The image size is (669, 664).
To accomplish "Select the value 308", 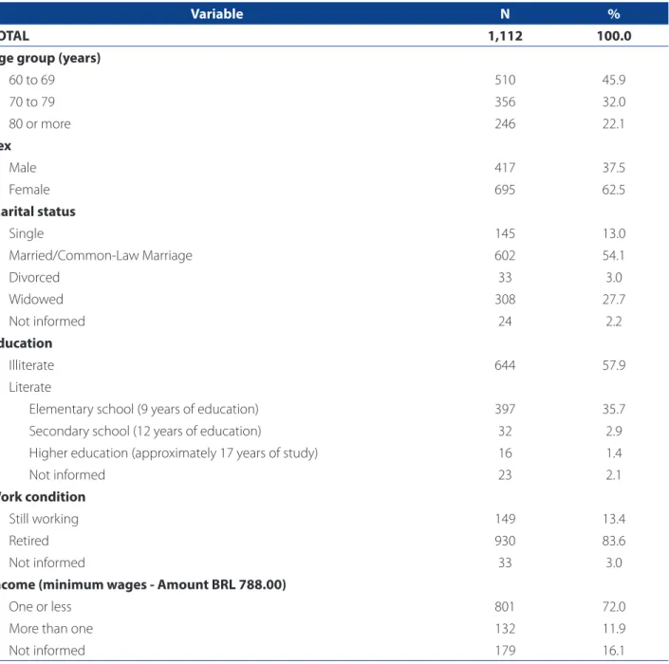I will pos(505,299).
